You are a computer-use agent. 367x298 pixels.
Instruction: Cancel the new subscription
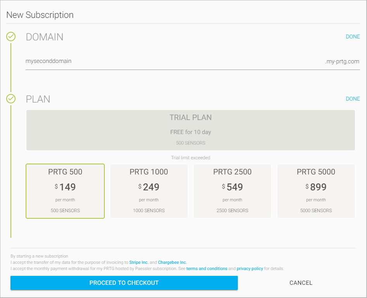(x=301, y=283)
